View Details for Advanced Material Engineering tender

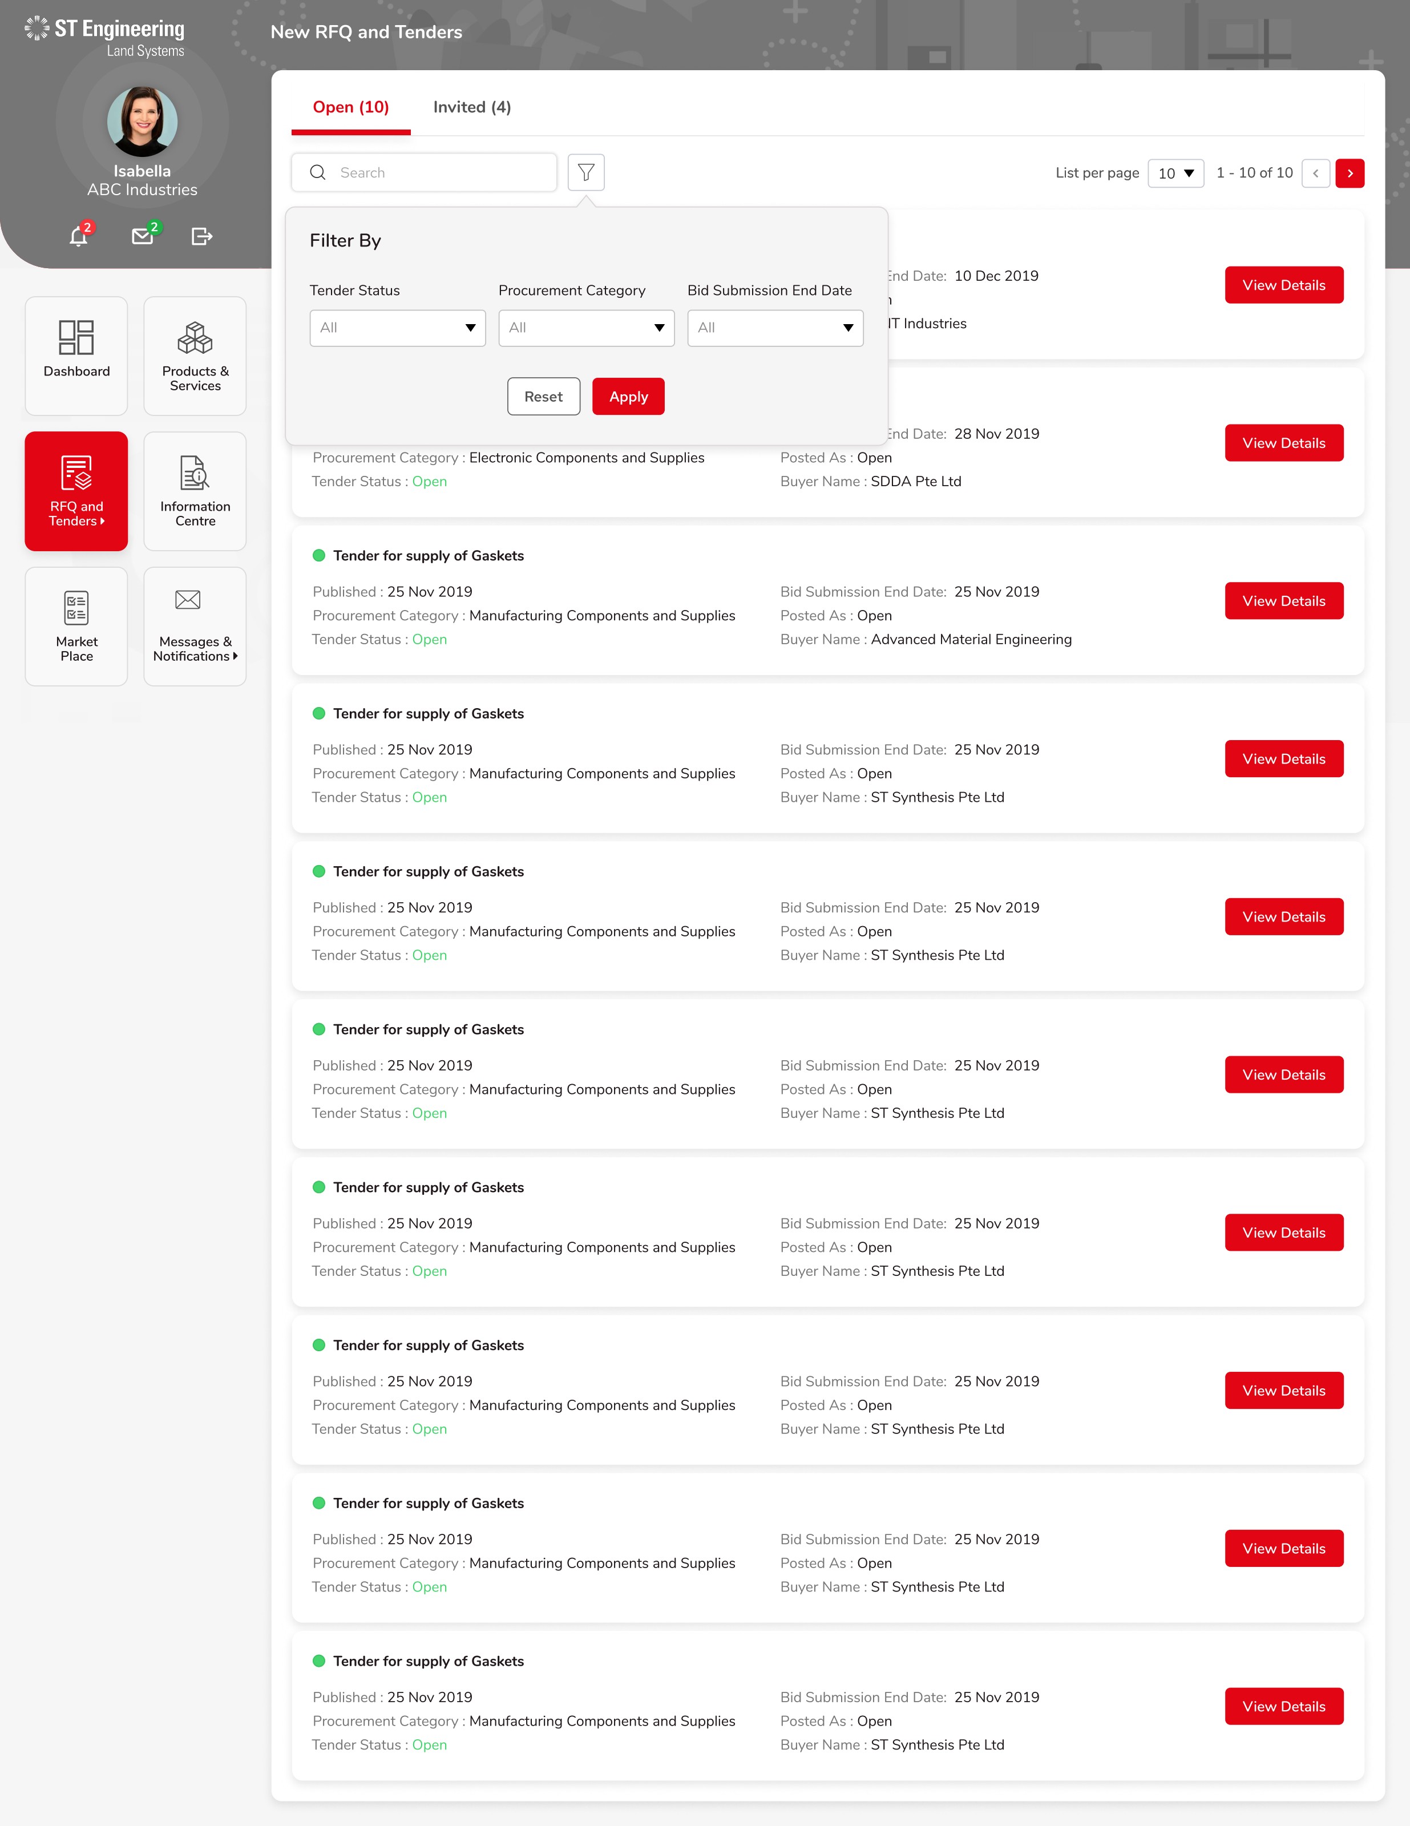click(1284, 601)
